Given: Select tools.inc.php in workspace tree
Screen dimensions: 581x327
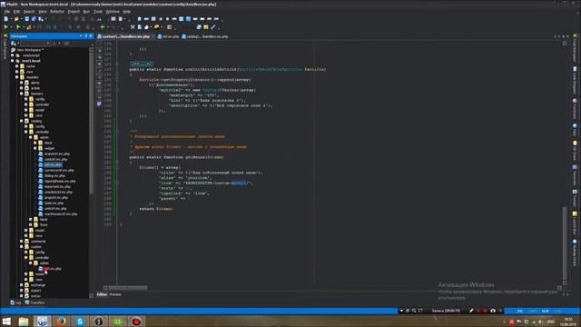Looking at the screenshot, I should click(54, 203).
